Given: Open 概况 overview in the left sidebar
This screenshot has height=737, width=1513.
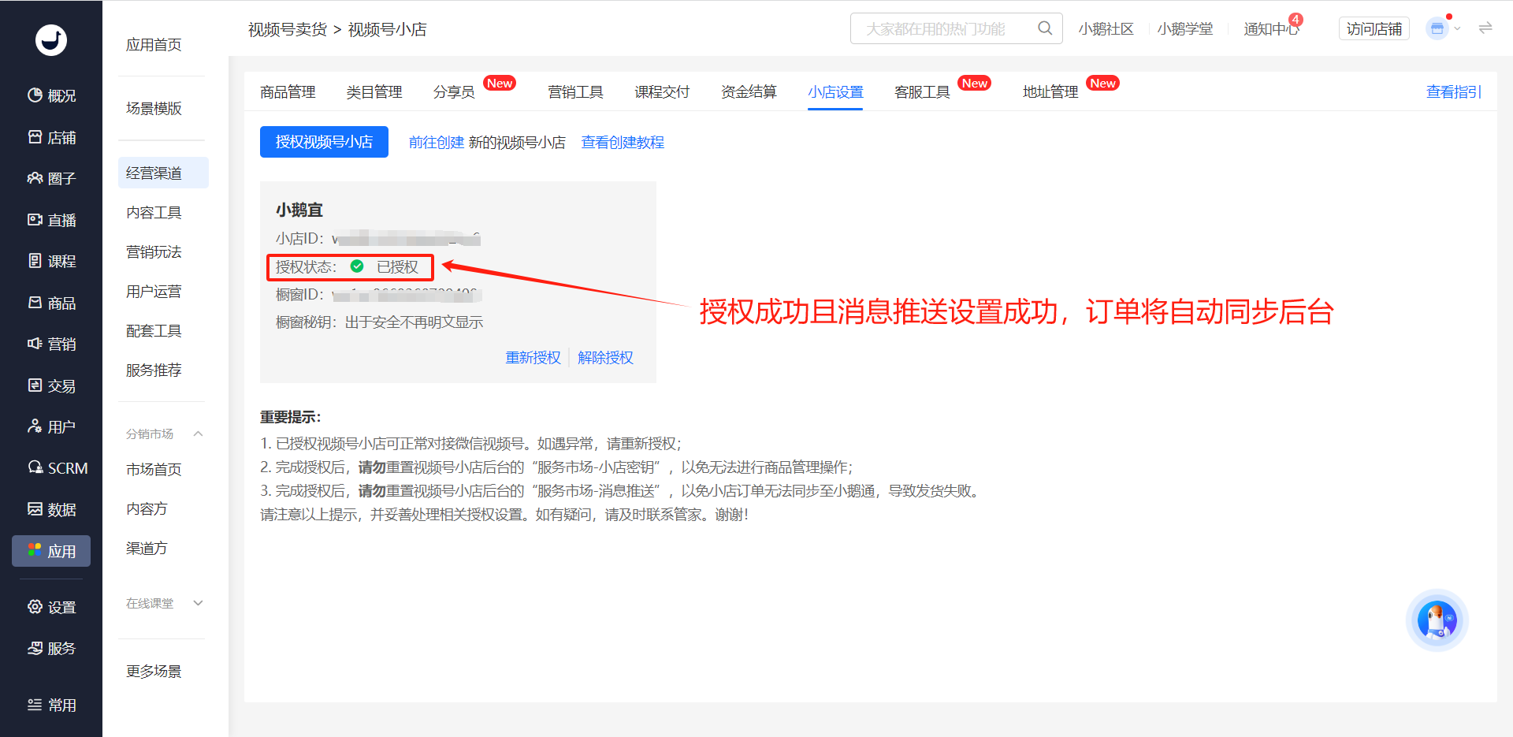Looking at the screenshot, I should 51,95.
